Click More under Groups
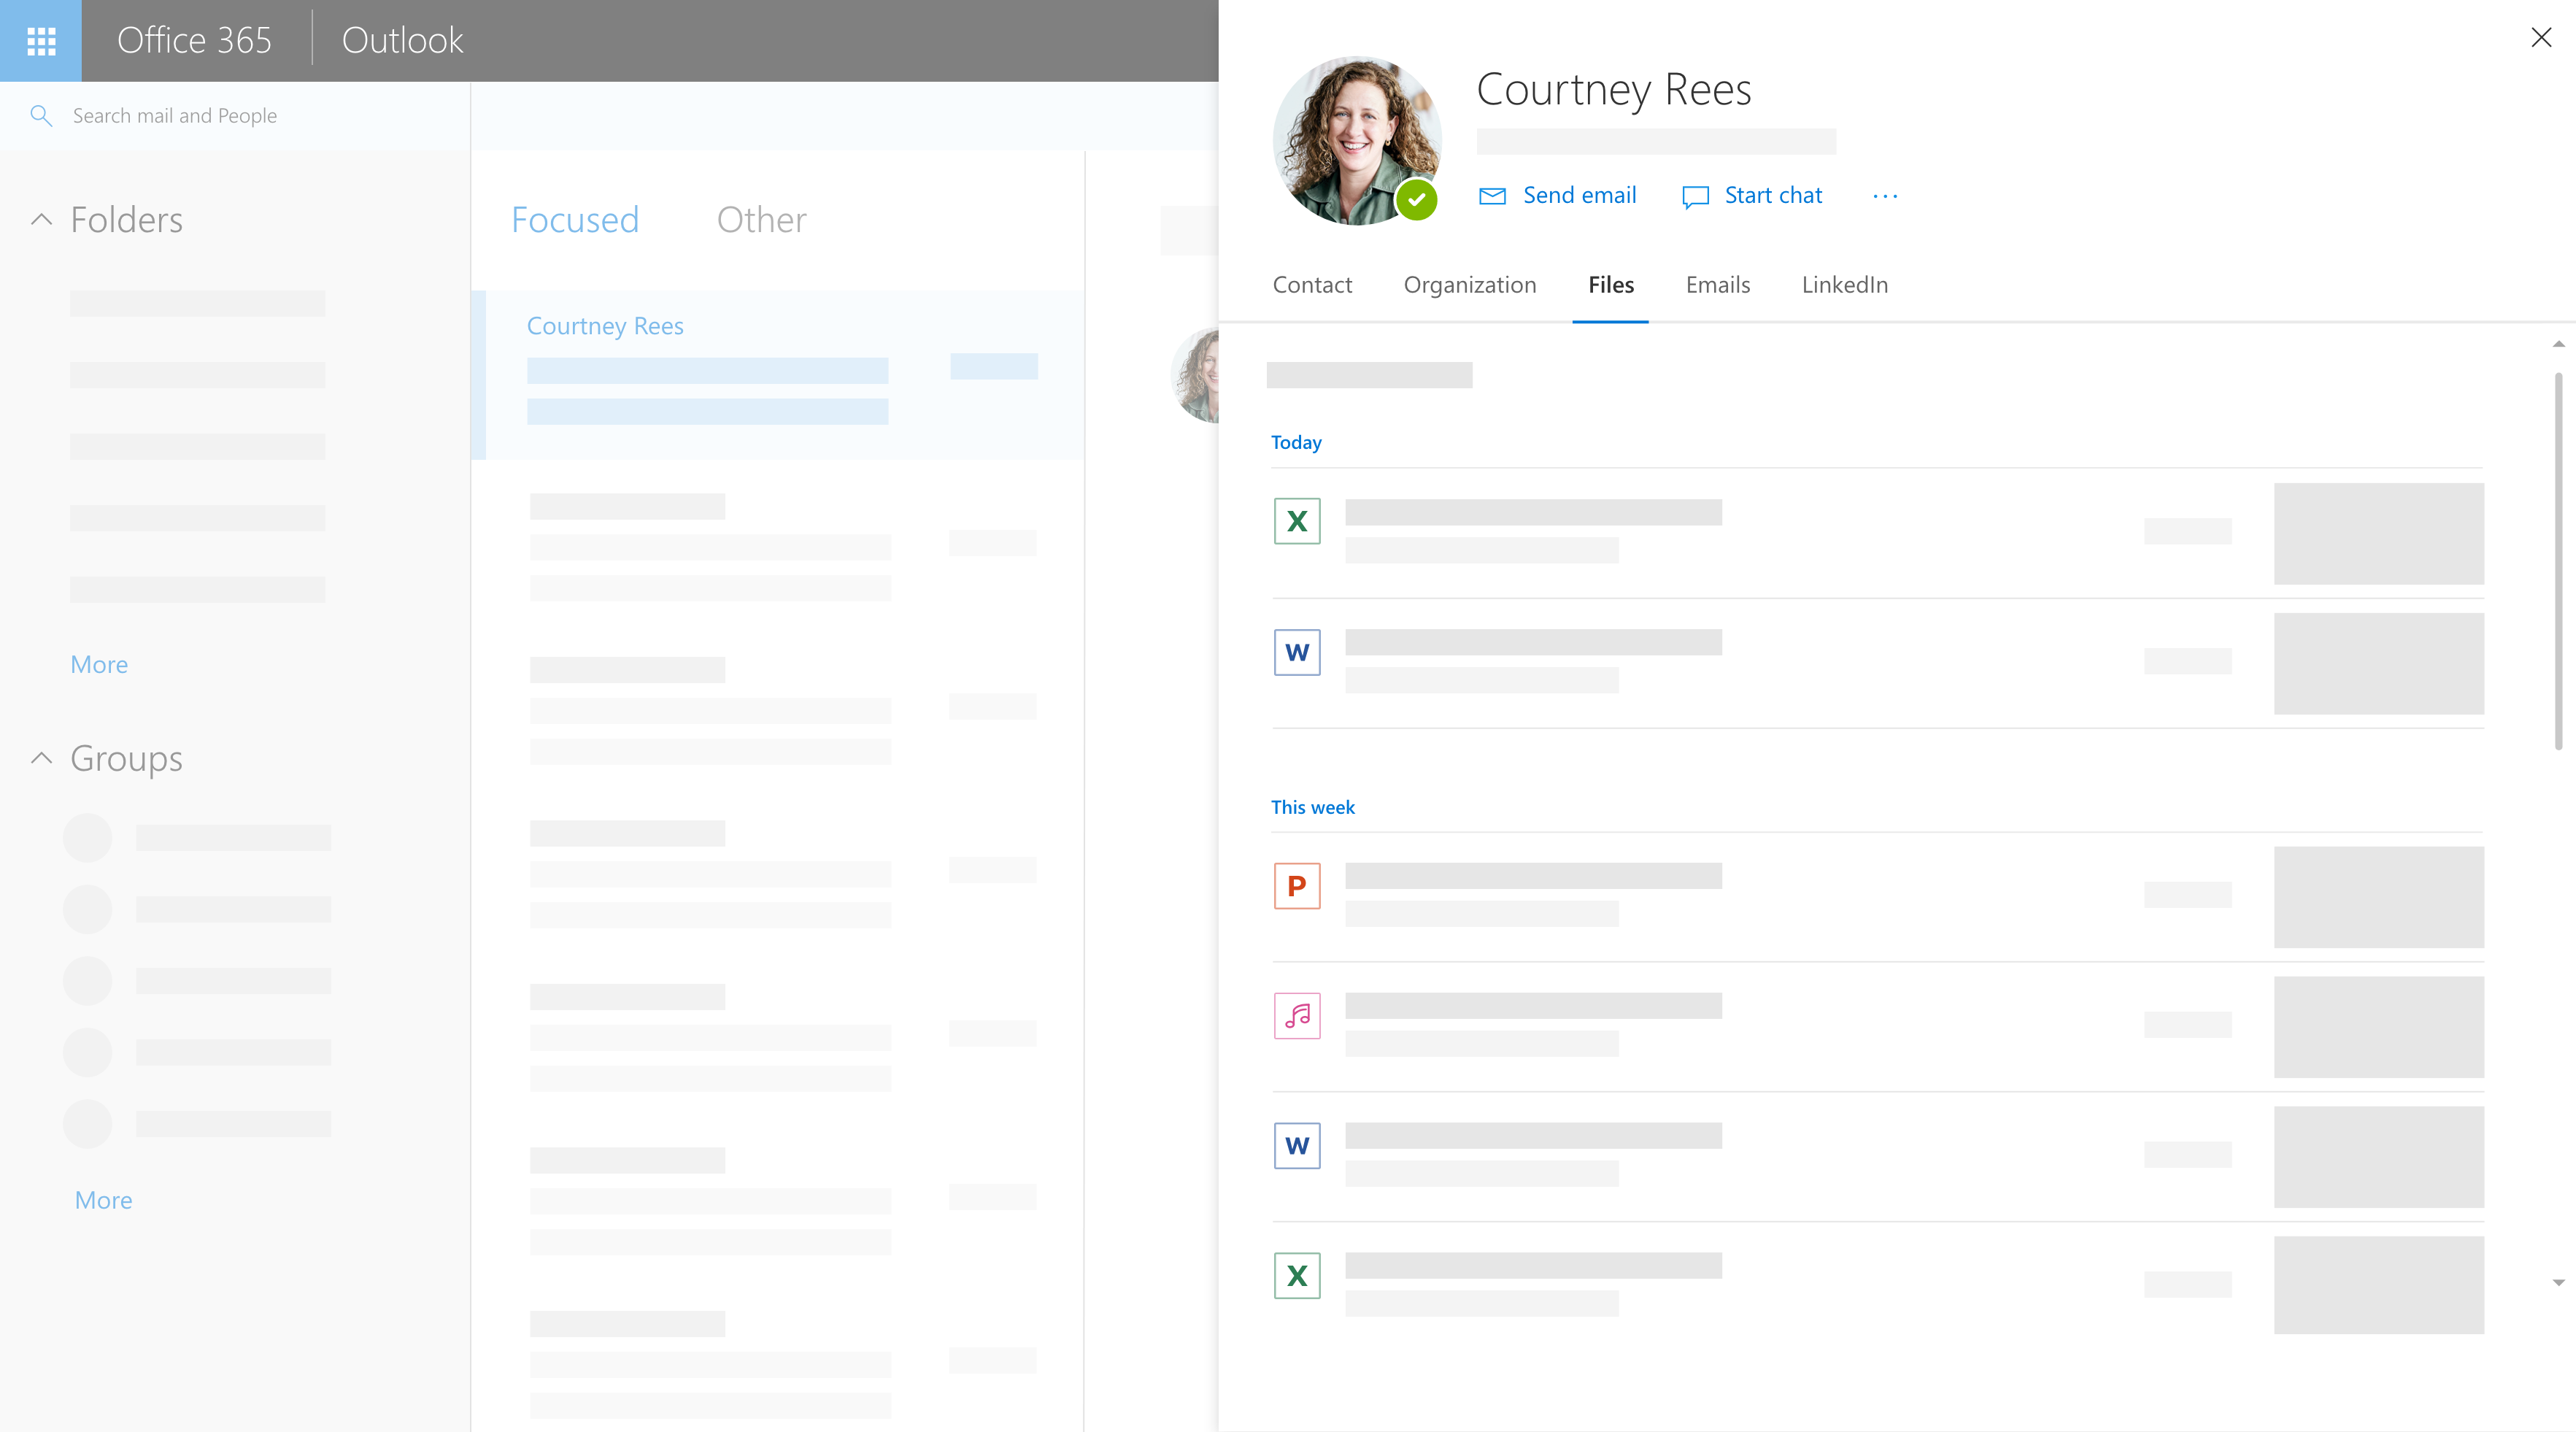 coord(103,1200)
